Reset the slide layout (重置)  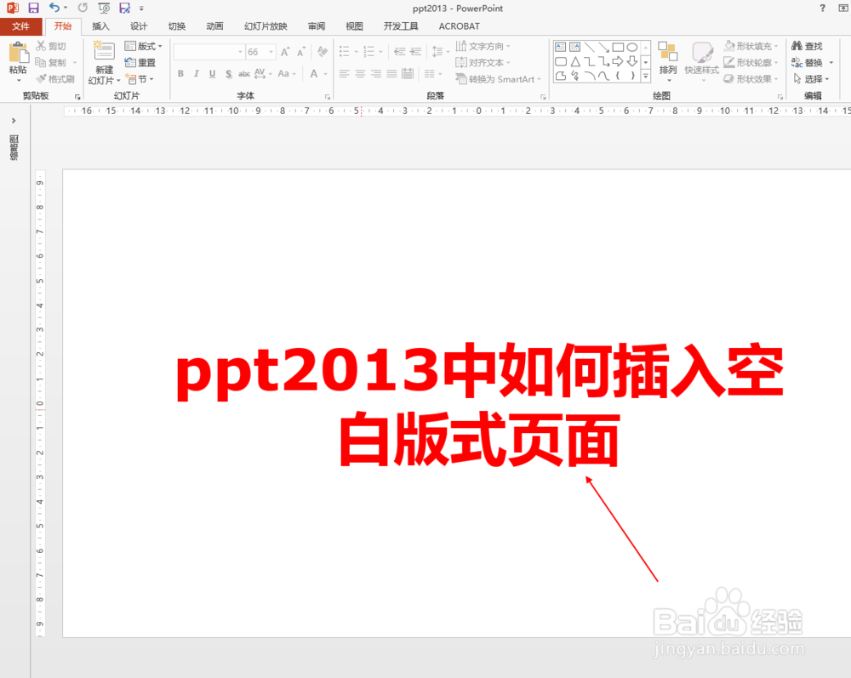coord(140,62)
